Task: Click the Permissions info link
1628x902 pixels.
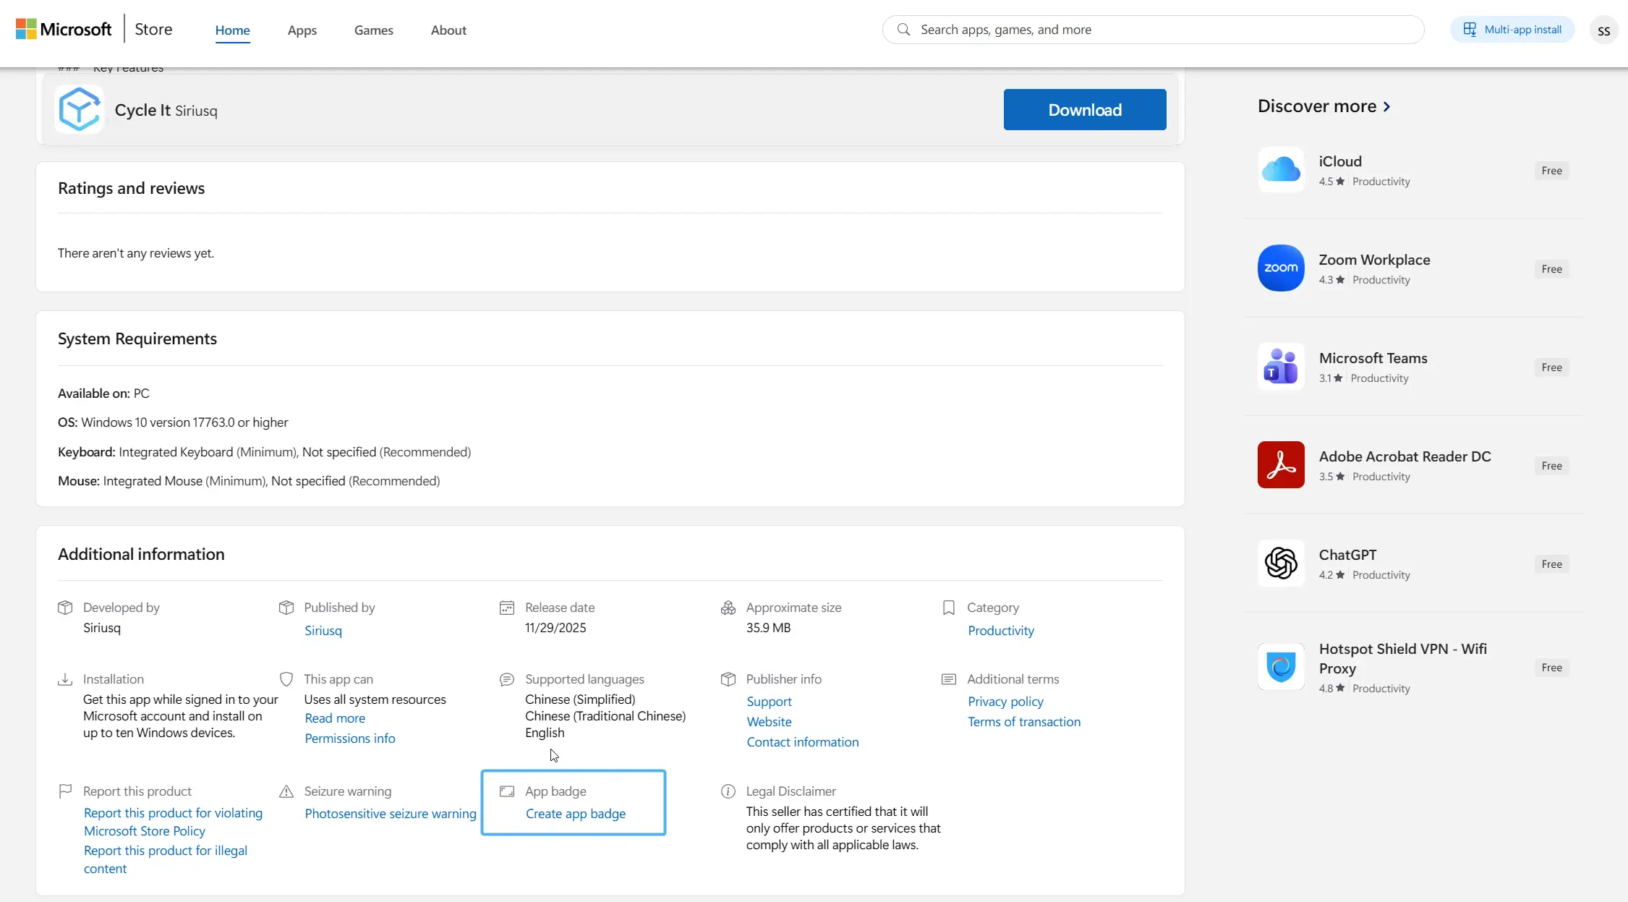Action: tap(349, 739)
